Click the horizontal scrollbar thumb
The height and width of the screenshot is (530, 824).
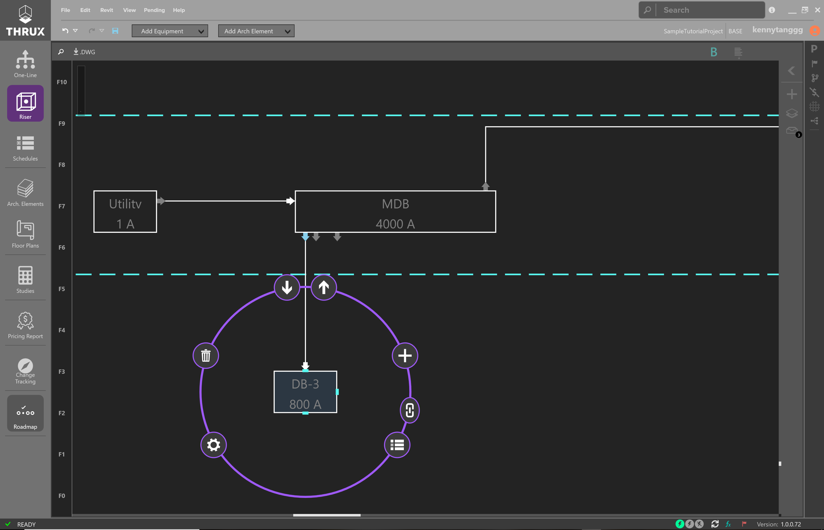coord(327,515)
